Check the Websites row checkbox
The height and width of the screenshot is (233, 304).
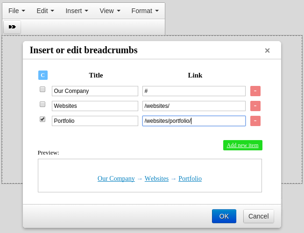[x=42, y=104]
